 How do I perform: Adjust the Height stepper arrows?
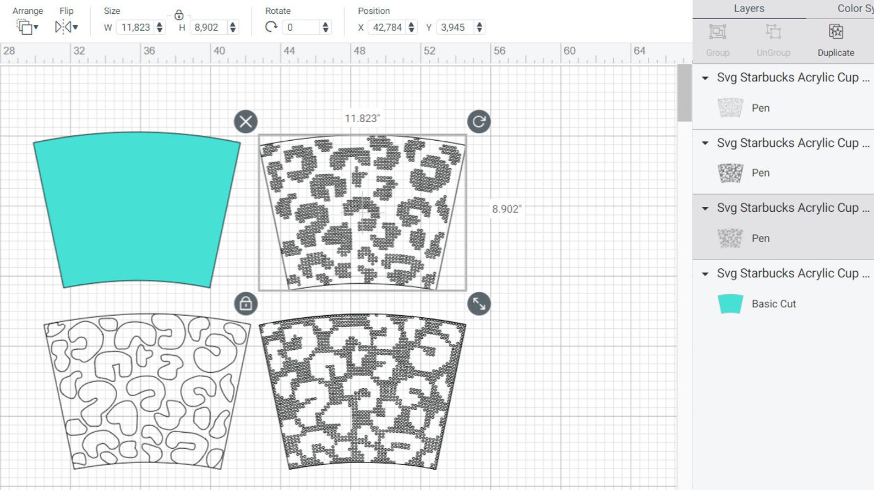[233, 27]
